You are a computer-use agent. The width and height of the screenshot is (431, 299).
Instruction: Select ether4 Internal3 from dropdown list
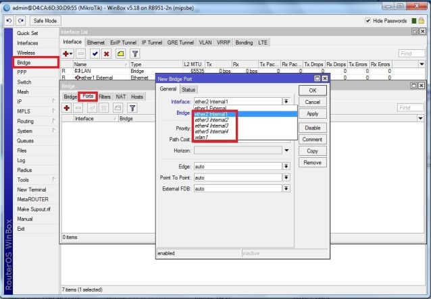coord(245,126)
